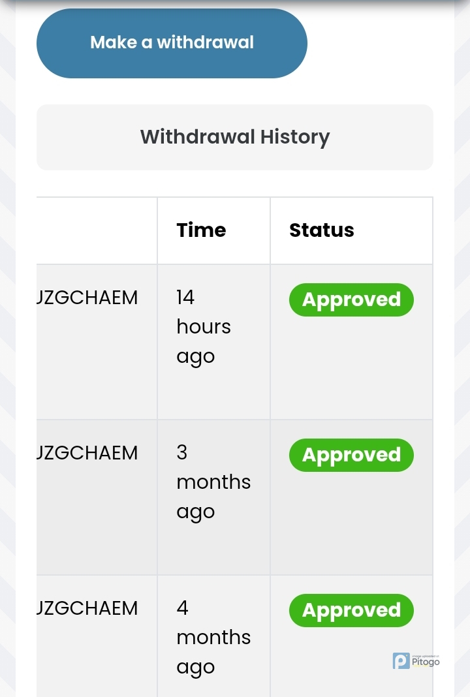470x697 pixels.
Task: Click the Pitogo blue P logo icon
Action: (x=401, y=661)
